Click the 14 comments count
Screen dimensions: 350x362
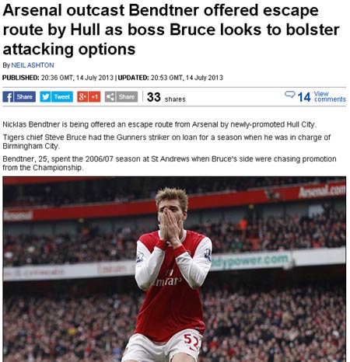pos(304,97)
